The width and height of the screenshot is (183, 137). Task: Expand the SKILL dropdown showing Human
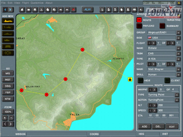[178, 74]
